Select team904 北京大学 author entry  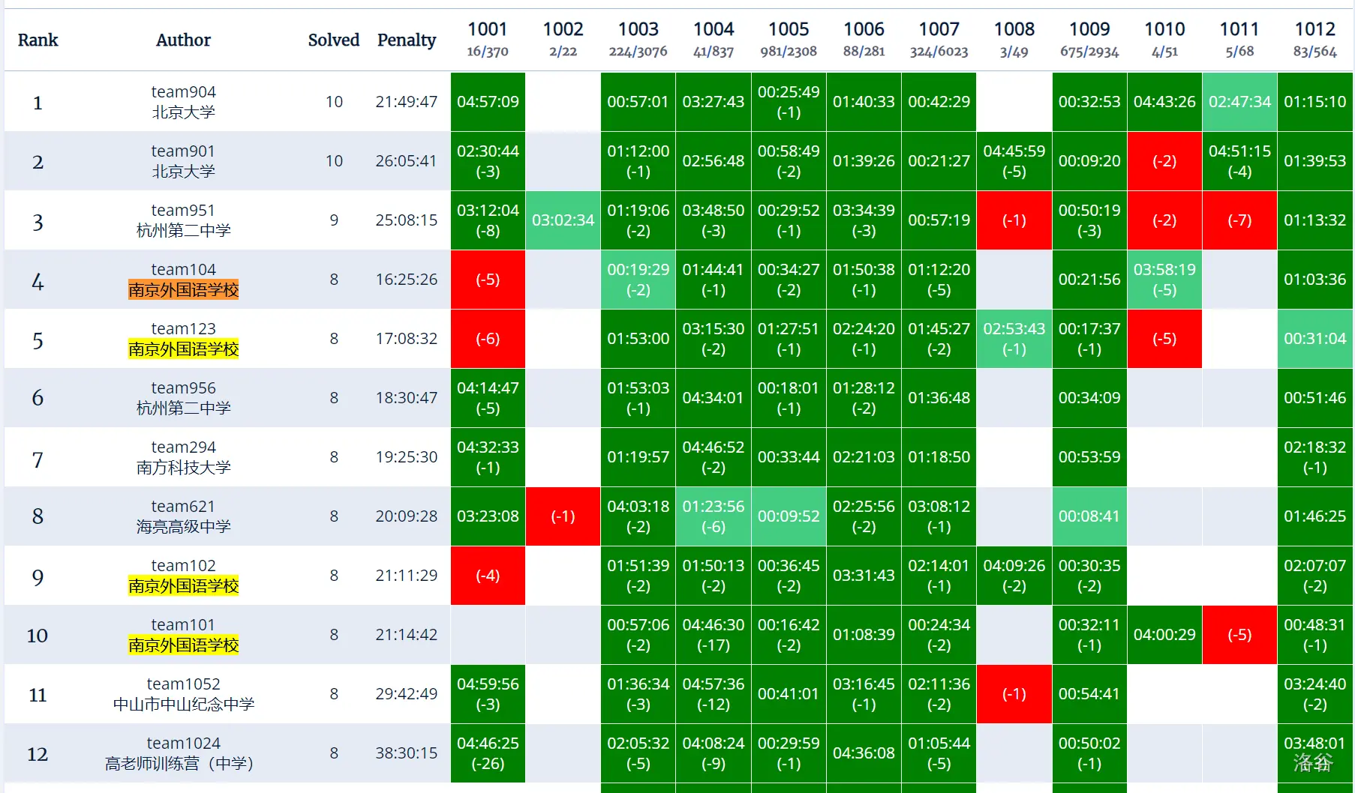coord(183,102)
